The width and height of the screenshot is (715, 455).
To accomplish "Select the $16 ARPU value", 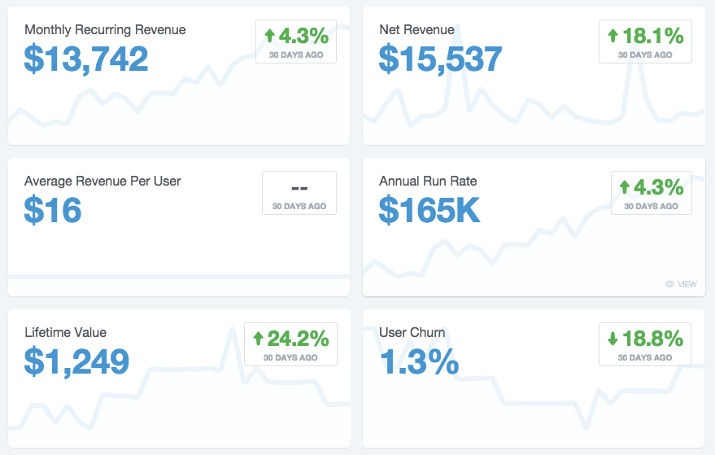I will click(53, 210).
